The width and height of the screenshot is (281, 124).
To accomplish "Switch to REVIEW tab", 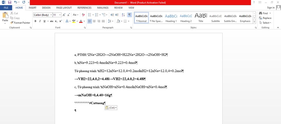I will click(119, 8).
